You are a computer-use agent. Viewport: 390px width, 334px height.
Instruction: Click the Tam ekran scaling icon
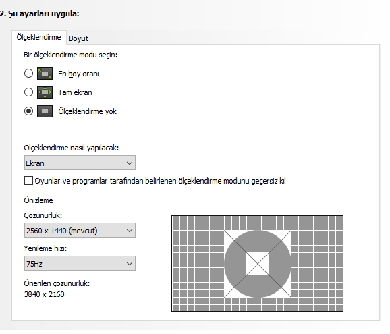[45, 92]
